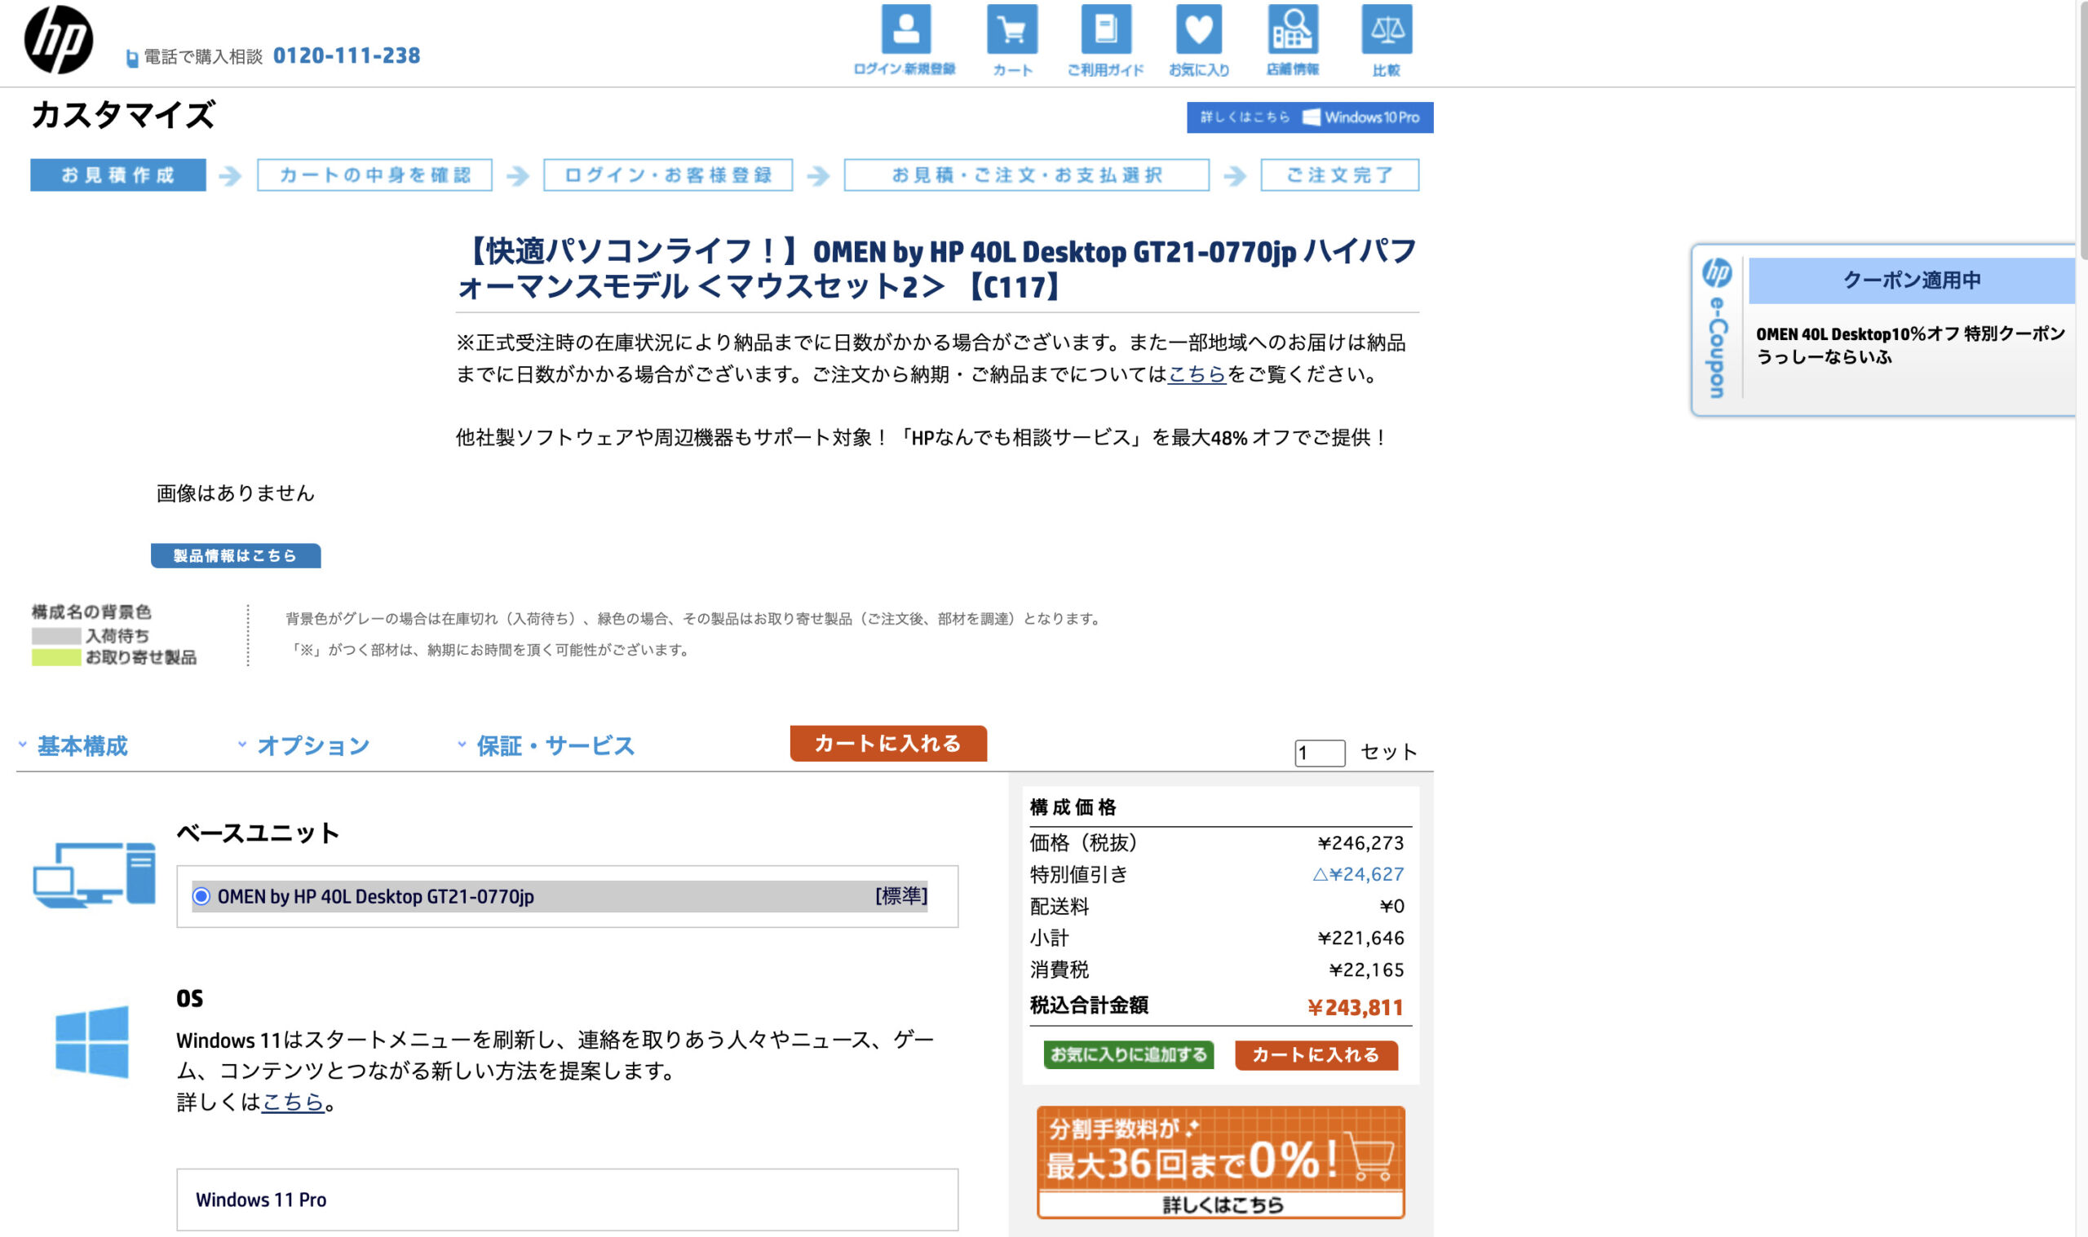This screenshot has height=1237, width=2088.
Task: Click the カスタマイズ page heading
Action: tap(123, 115)
